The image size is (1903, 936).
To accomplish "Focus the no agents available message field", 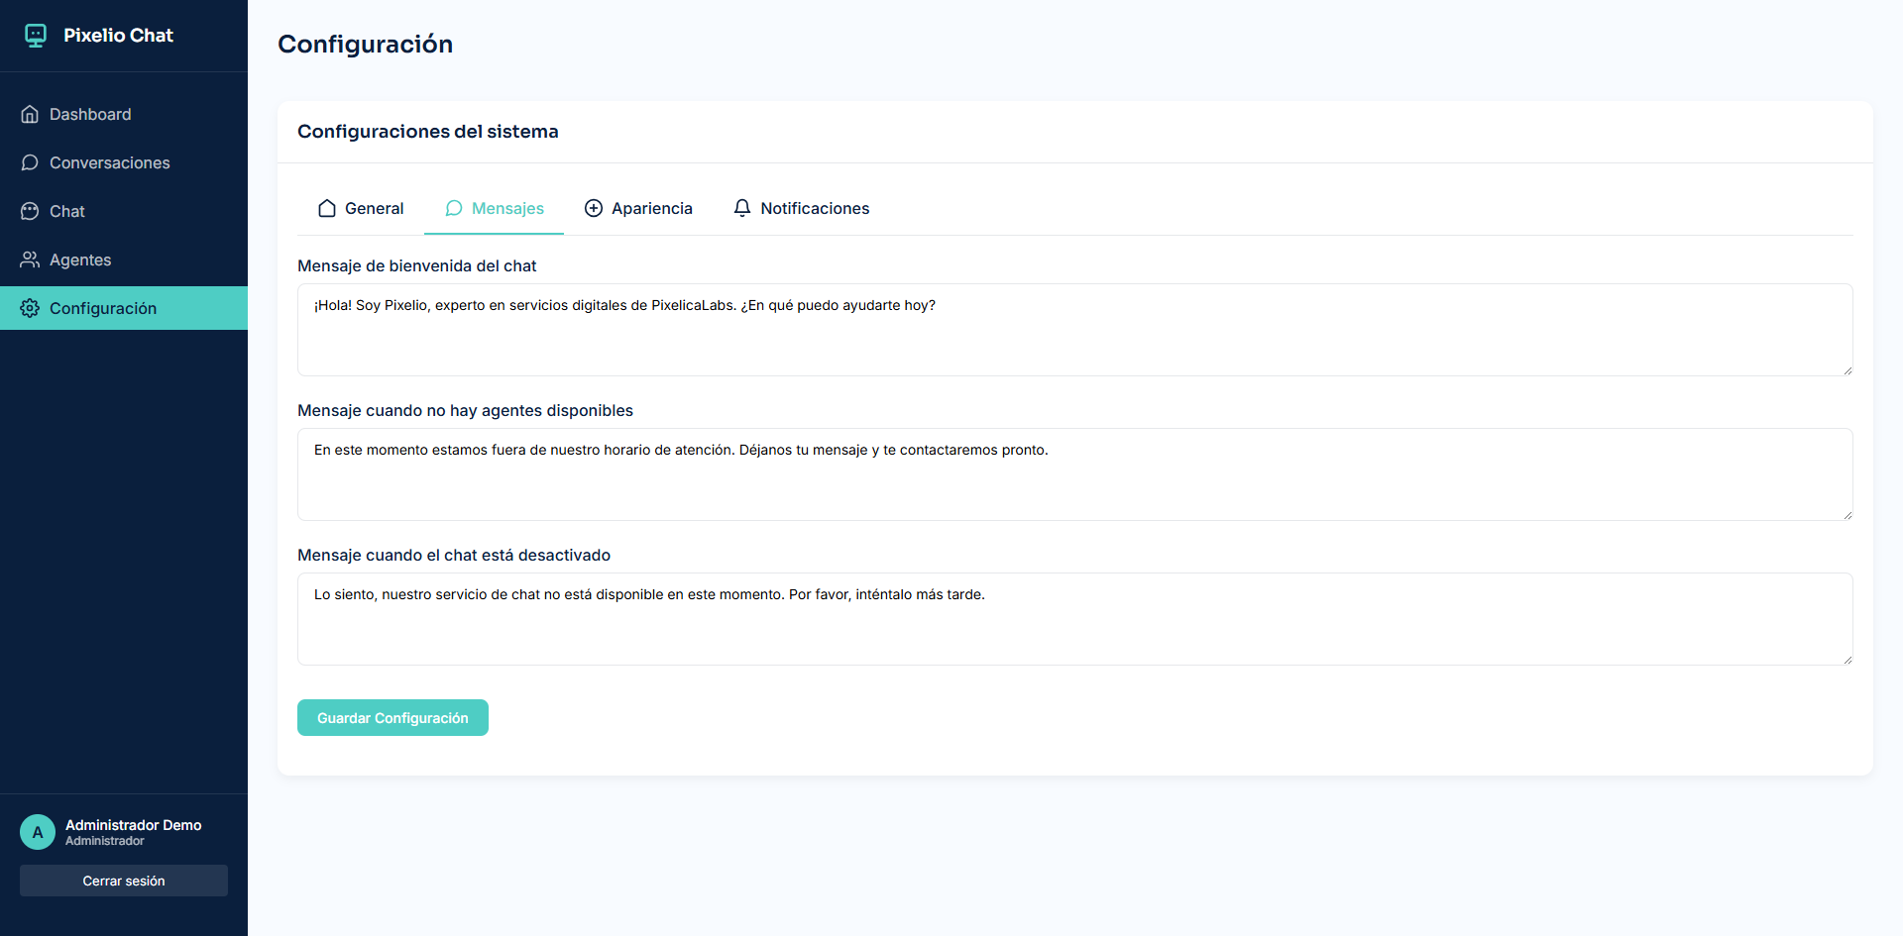I will 1075,474.
